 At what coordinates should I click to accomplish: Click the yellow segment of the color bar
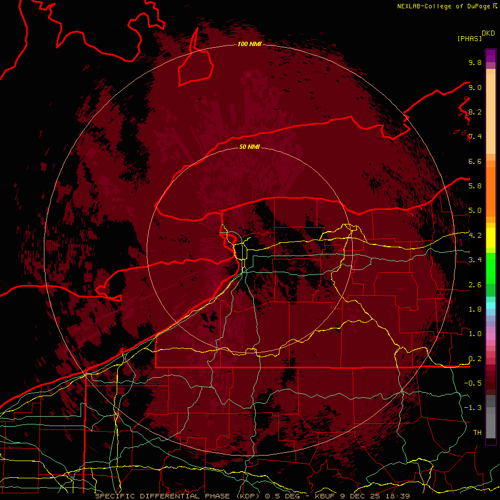click(491, 238)
